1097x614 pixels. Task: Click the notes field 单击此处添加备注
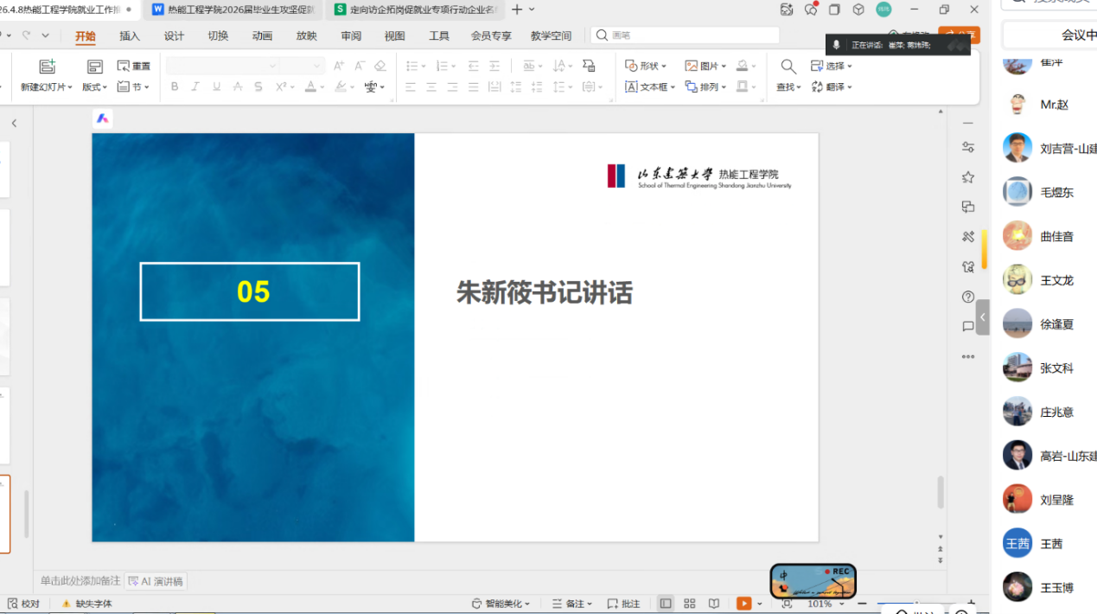(x=80, y=581)
